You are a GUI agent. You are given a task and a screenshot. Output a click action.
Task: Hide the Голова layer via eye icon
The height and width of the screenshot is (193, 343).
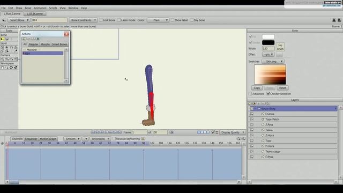(251, 114)
